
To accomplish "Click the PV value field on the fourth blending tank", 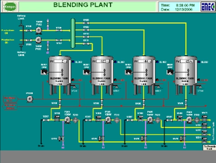I will coord(187,61).
